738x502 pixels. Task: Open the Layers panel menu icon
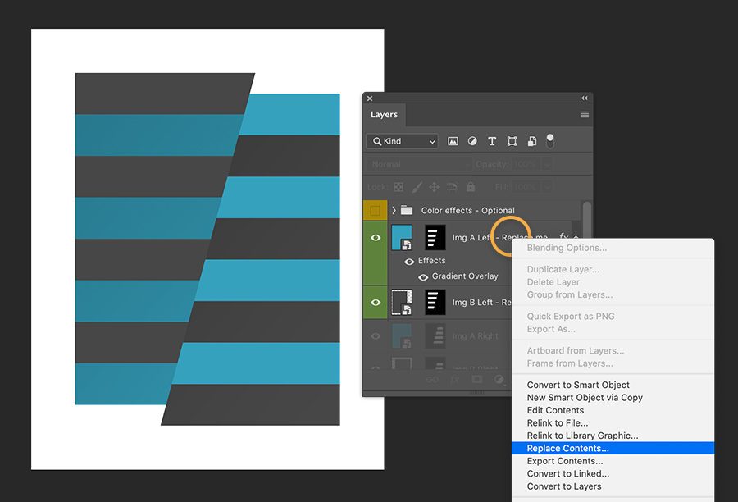pyautogui.click(x=585, y=115)
